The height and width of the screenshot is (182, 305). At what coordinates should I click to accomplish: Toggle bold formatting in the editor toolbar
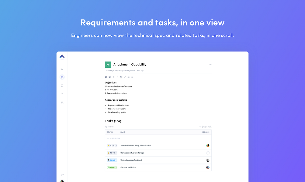(x=113, y=77)
